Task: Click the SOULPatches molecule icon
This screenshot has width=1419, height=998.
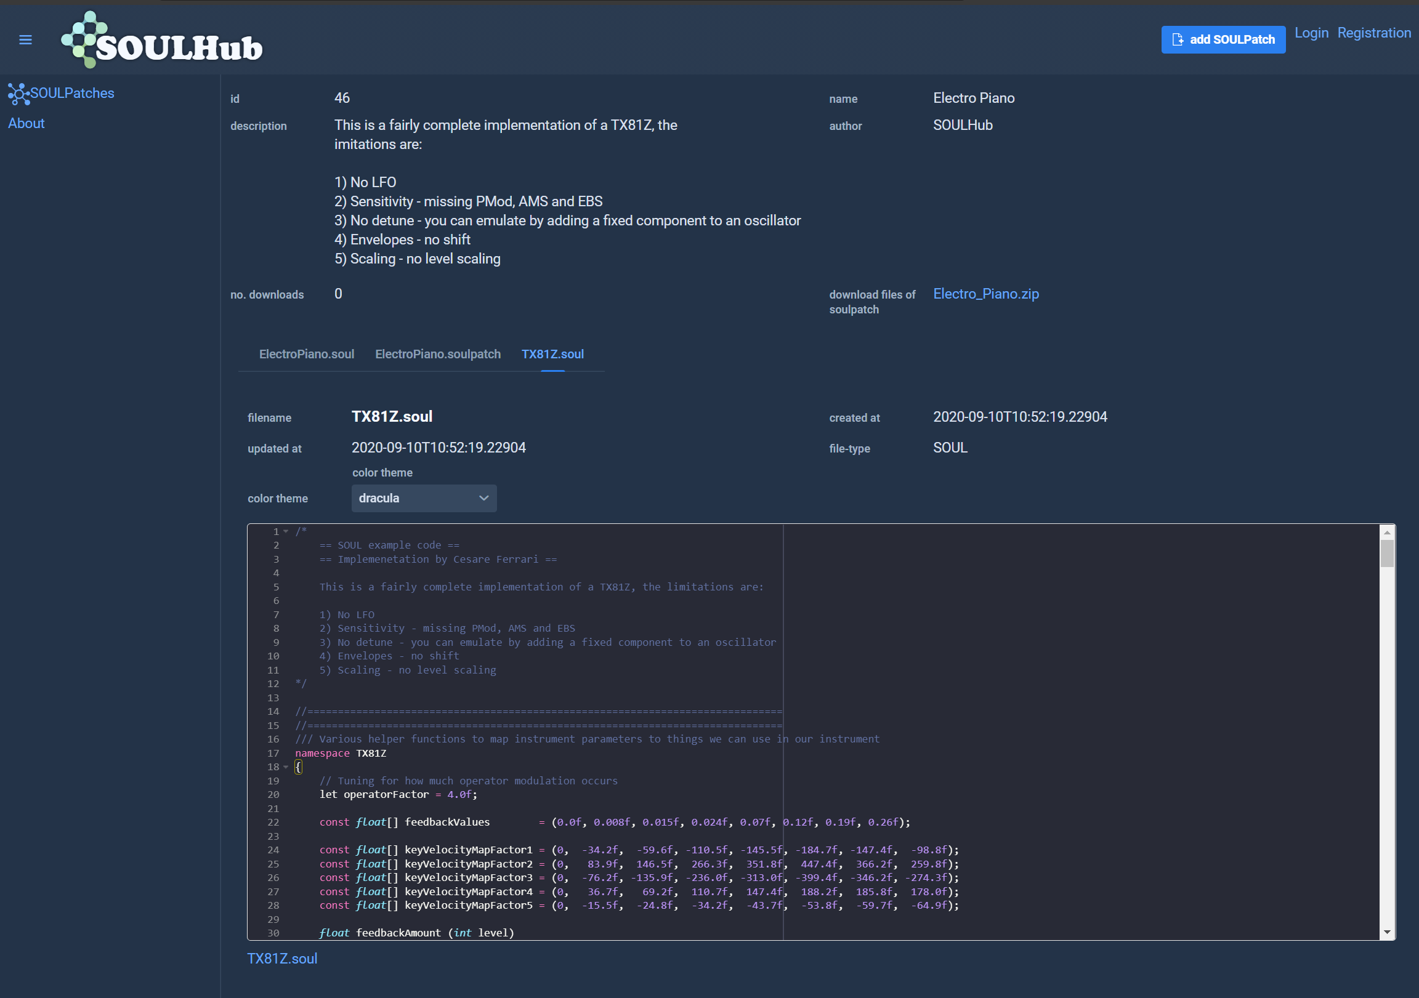Action: [x=18, y=94]
